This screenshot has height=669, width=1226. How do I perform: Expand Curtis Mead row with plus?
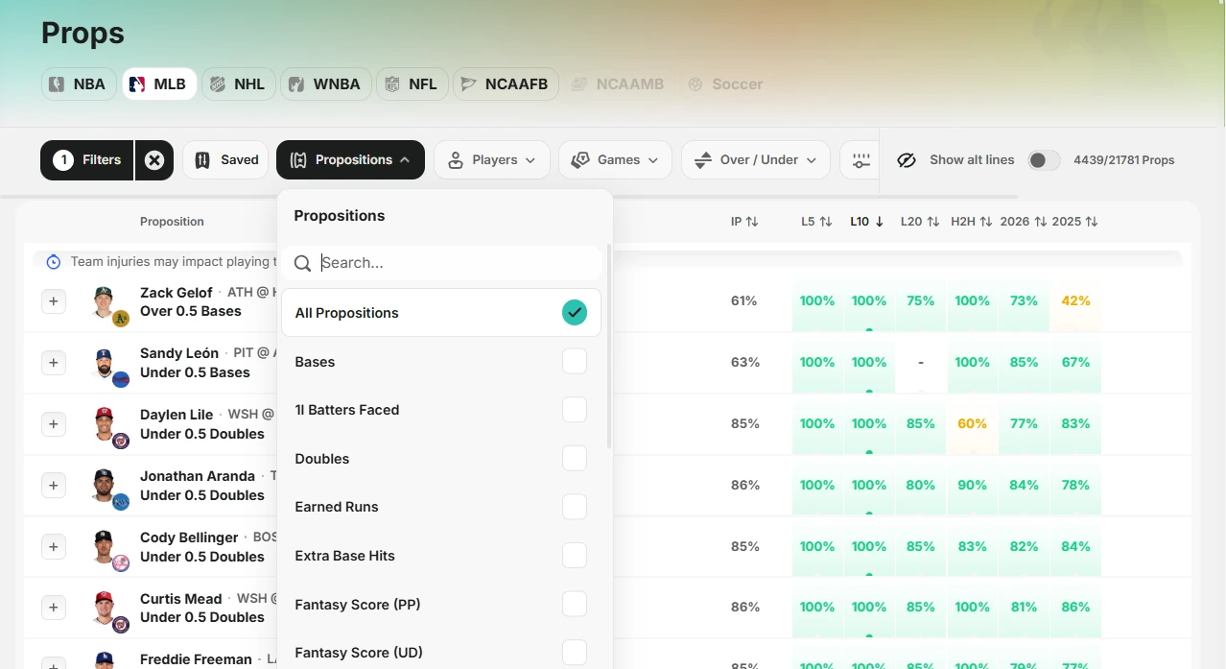coord(54,608)
